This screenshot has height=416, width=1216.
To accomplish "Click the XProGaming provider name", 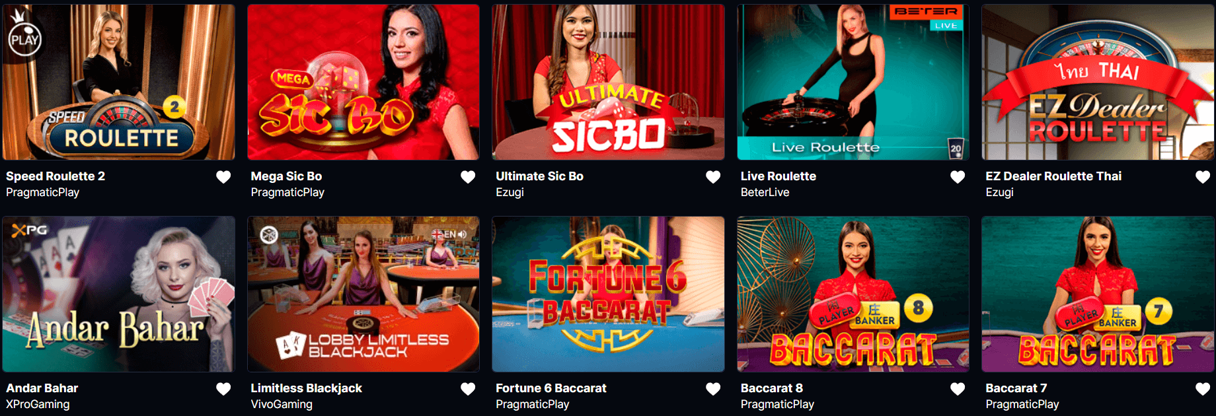I will 38,404.
